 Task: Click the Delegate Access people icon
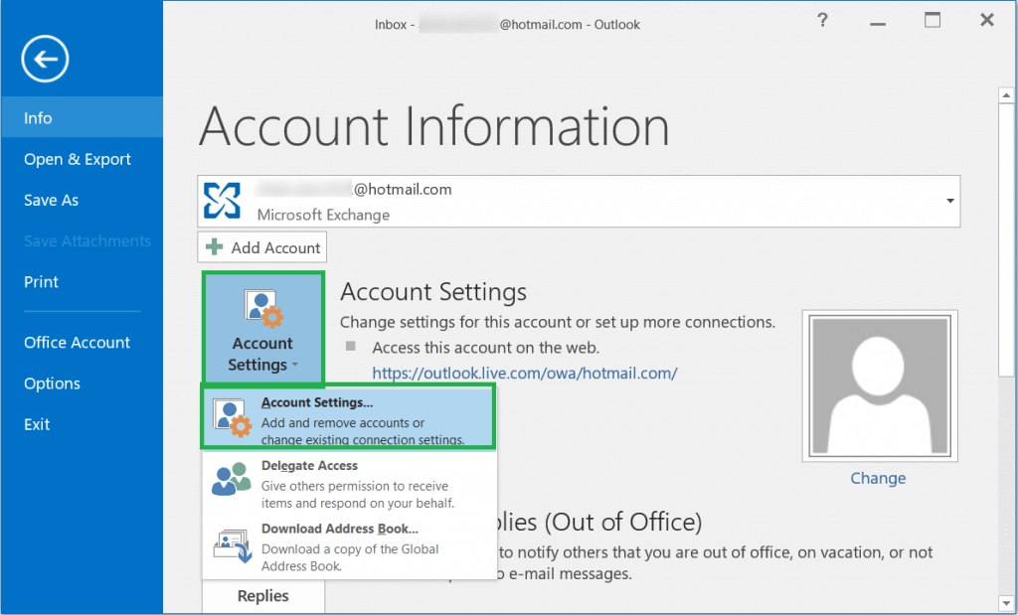point(230,479)
